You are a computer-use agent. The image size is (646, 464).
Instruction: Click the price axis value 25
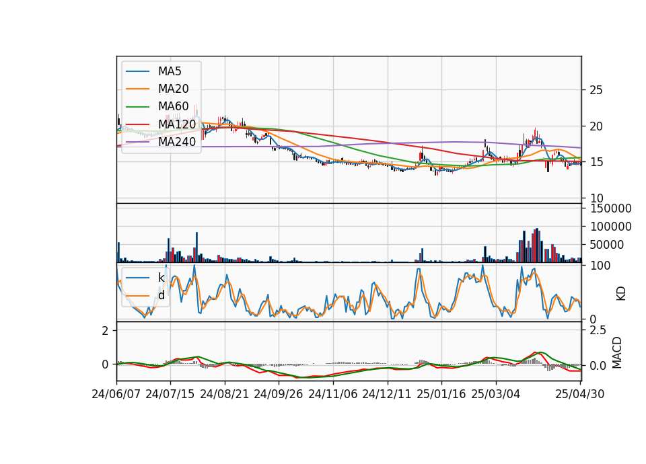point(596,90)
